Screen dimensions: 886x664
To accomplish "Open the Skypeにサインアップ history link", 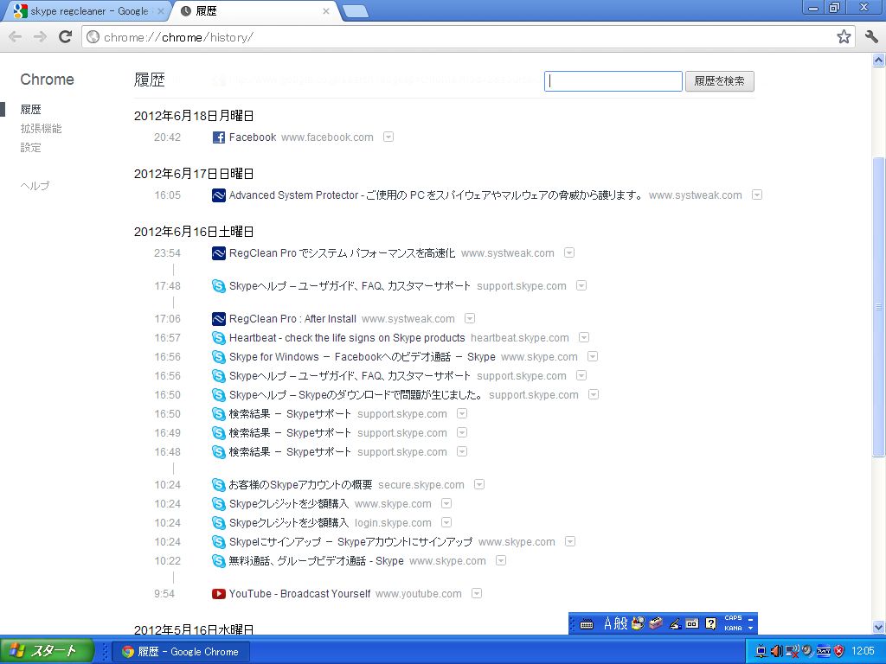I will [x=351, y=542].
